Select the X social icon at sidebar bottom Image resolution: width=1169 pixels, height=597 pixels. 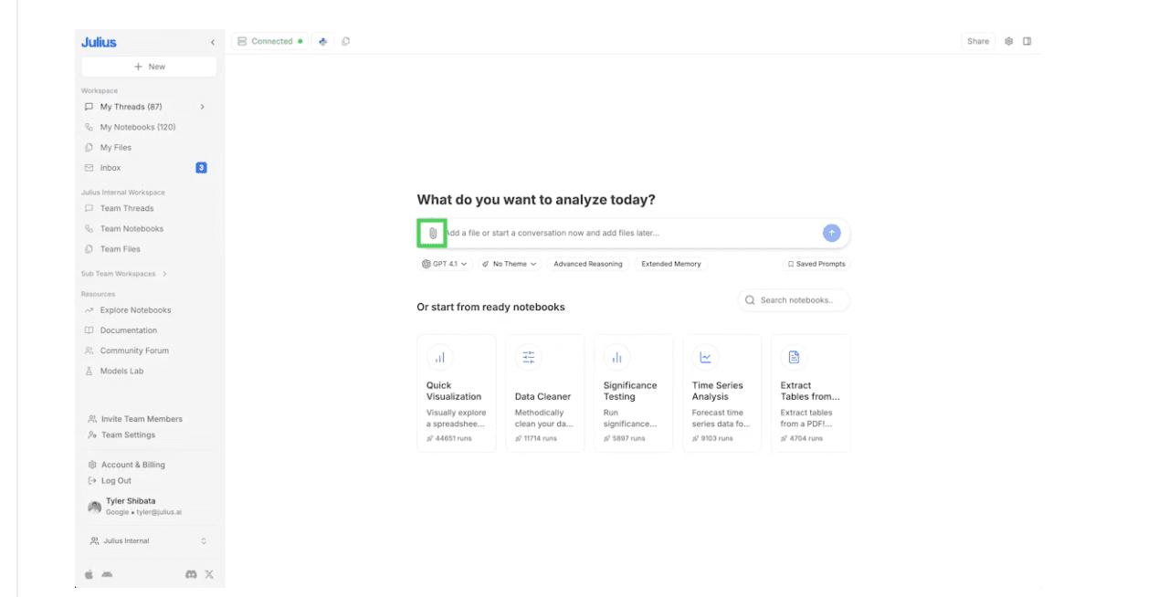208,574
